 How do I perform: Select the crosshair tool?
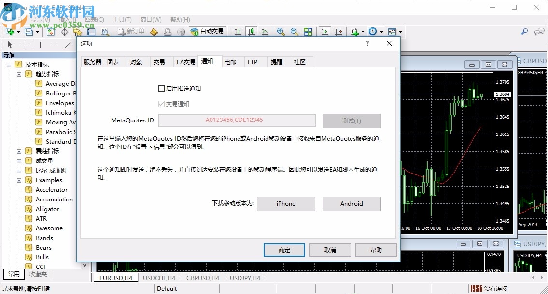coord(24,45)
